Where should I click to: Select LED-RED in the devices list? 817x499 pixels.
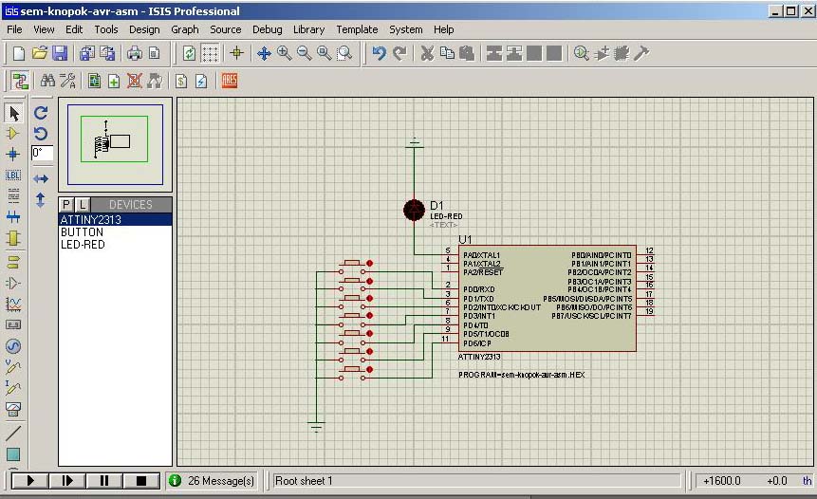(x=83, y=245)
